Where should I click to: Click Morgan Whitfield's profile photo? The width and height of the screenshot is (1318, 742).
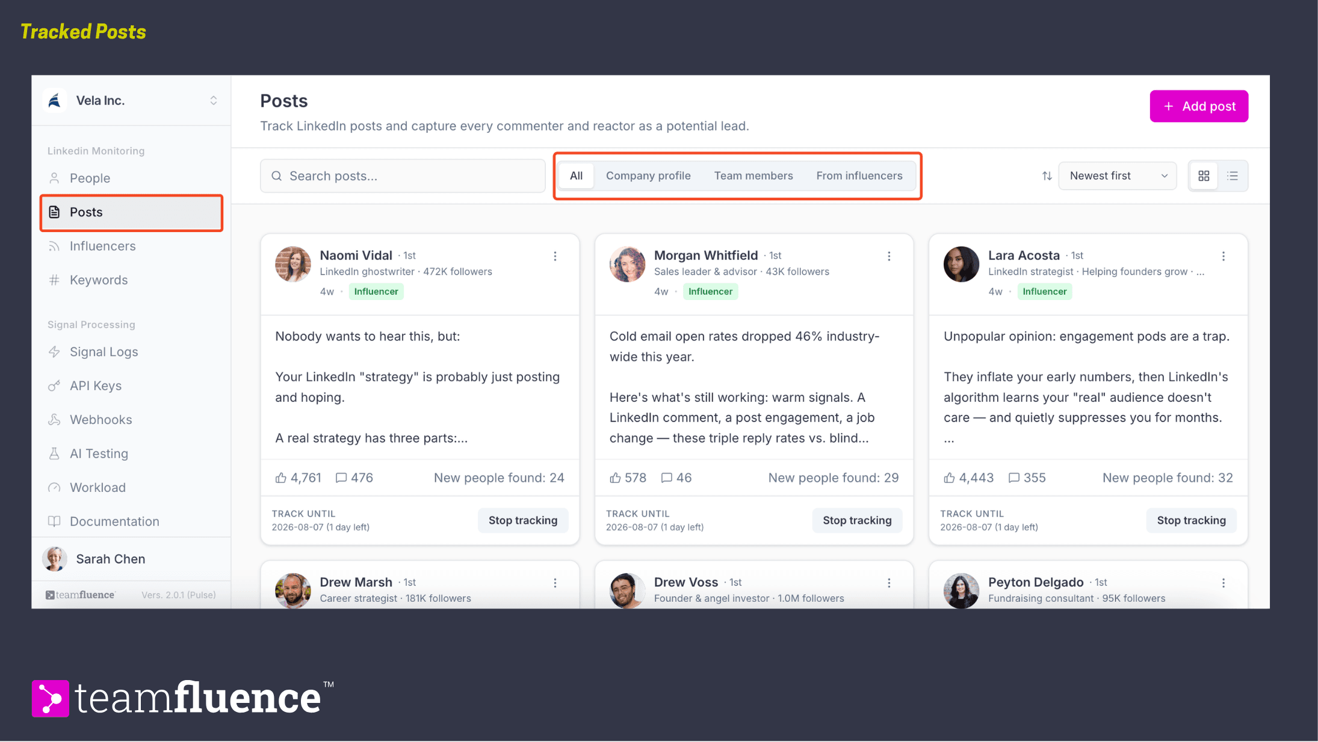627,264
